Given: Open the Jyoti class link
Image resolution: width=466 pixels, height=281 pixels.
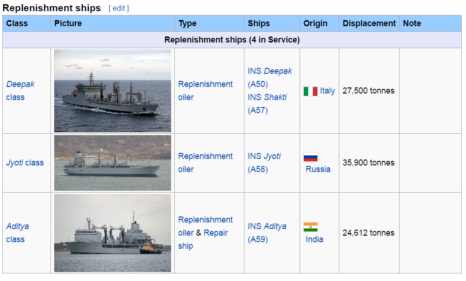Looking at the screenshot, I should (25, 163).
